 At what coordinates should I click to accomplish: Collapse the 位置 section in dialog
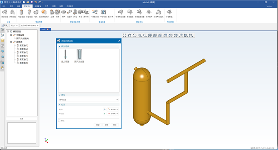59,105
